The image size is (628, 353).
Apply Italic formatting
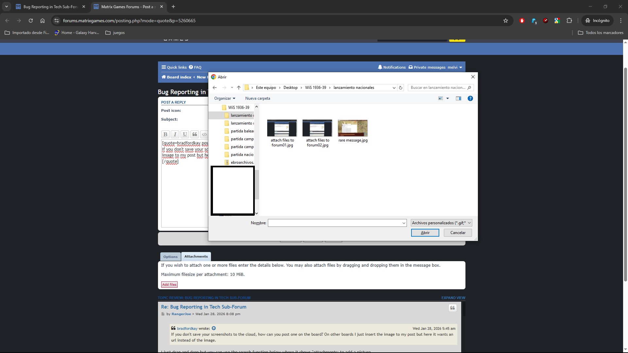tap(175, 134)
